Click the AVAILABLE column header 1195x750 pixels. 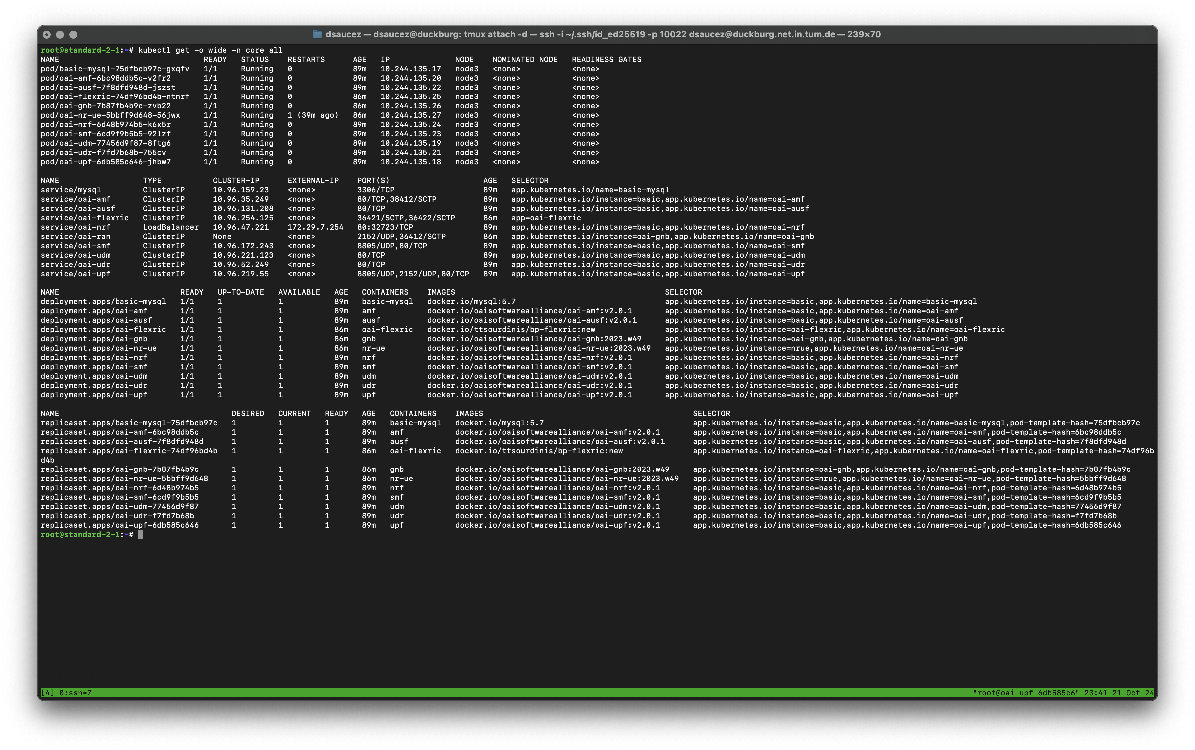click(299, 292)
